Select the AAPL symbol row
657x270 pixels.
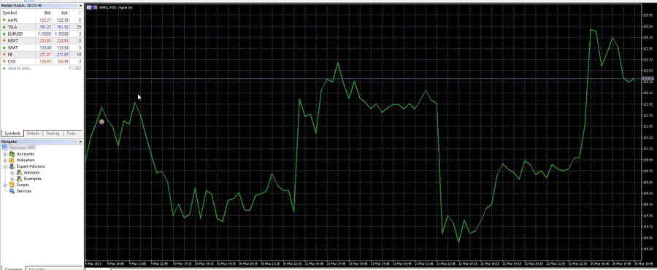[42, 20]
